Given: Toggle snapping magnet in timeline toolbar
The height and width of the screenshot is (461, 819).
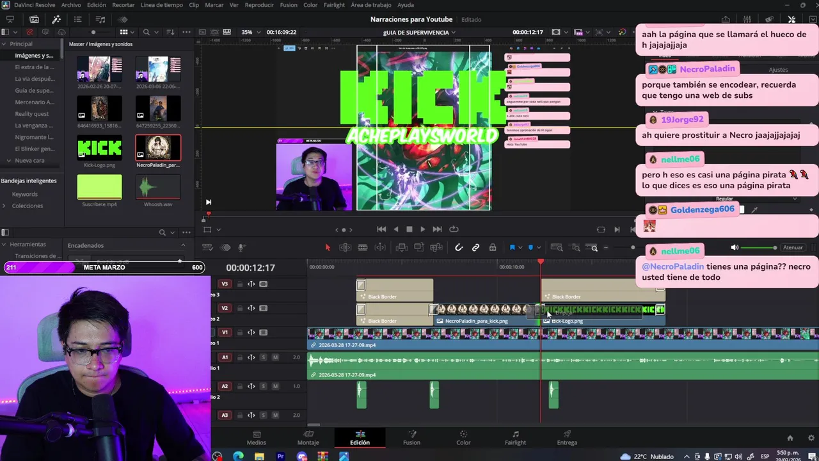Looking at the screenshot, I should pyautogui.click(x=458, y=248).
